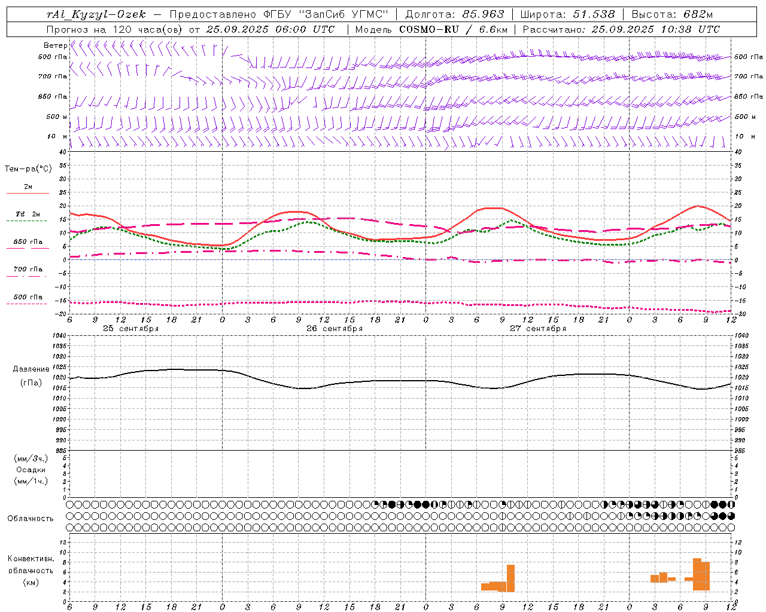Select the provider text ФГБУ "ЗапСиб УГМС"
766x612 pixels.
(326, 14)
